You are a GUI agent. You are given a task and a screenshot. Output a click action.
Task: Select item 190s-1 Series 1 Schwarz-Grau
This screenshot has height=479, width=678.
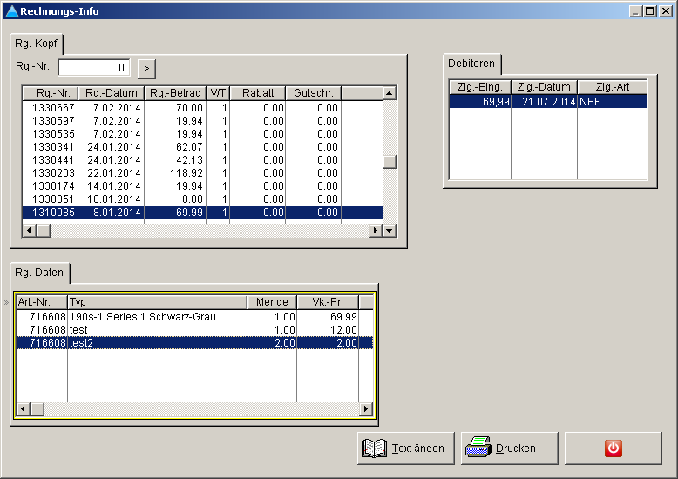194,317
